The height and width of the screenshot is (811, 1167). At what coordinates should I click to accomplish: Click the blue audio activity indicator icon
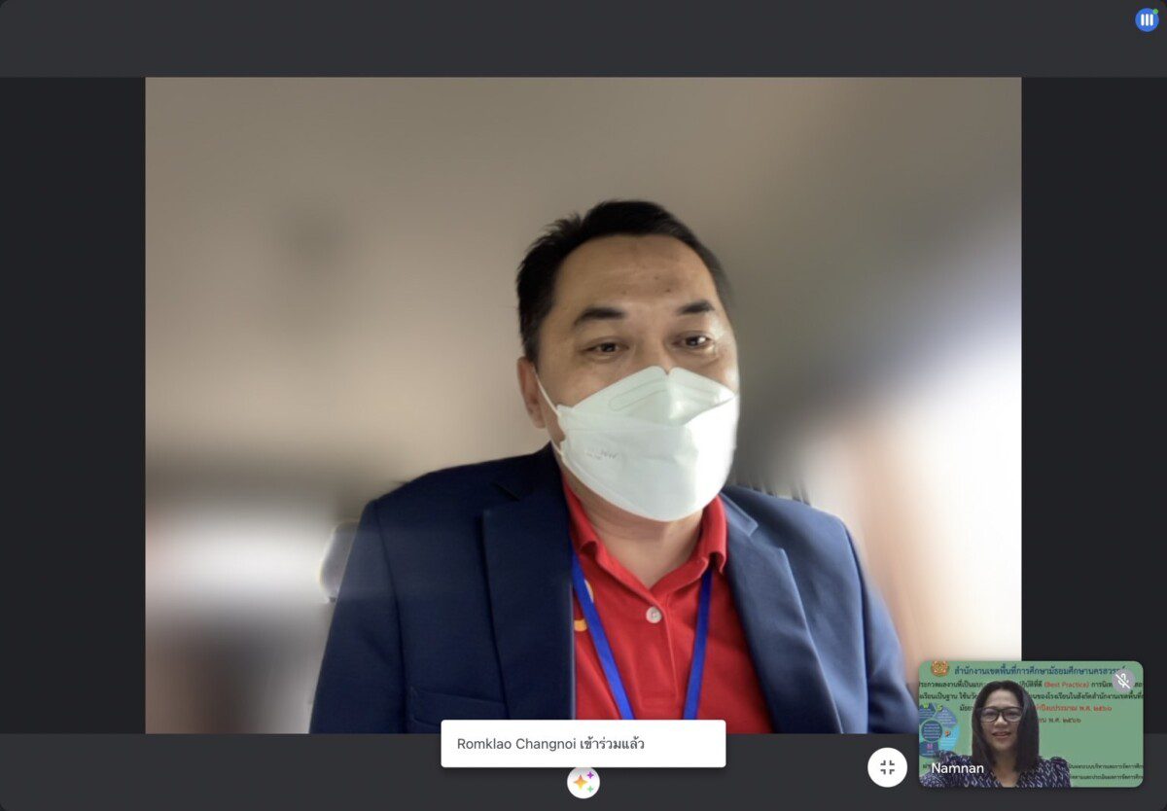(x=1147, y=19)
